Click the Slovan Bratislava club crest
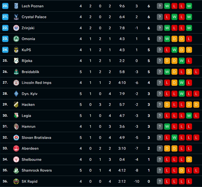The height and width of the screenshot is (187, 202). pos(16,137)
